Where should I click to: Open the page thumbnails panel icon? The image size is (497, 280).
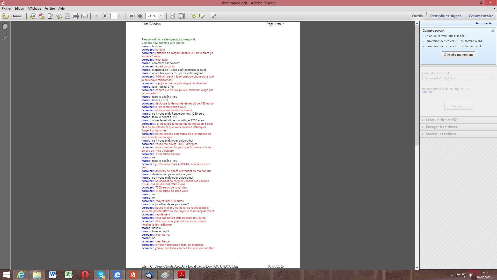5,26
